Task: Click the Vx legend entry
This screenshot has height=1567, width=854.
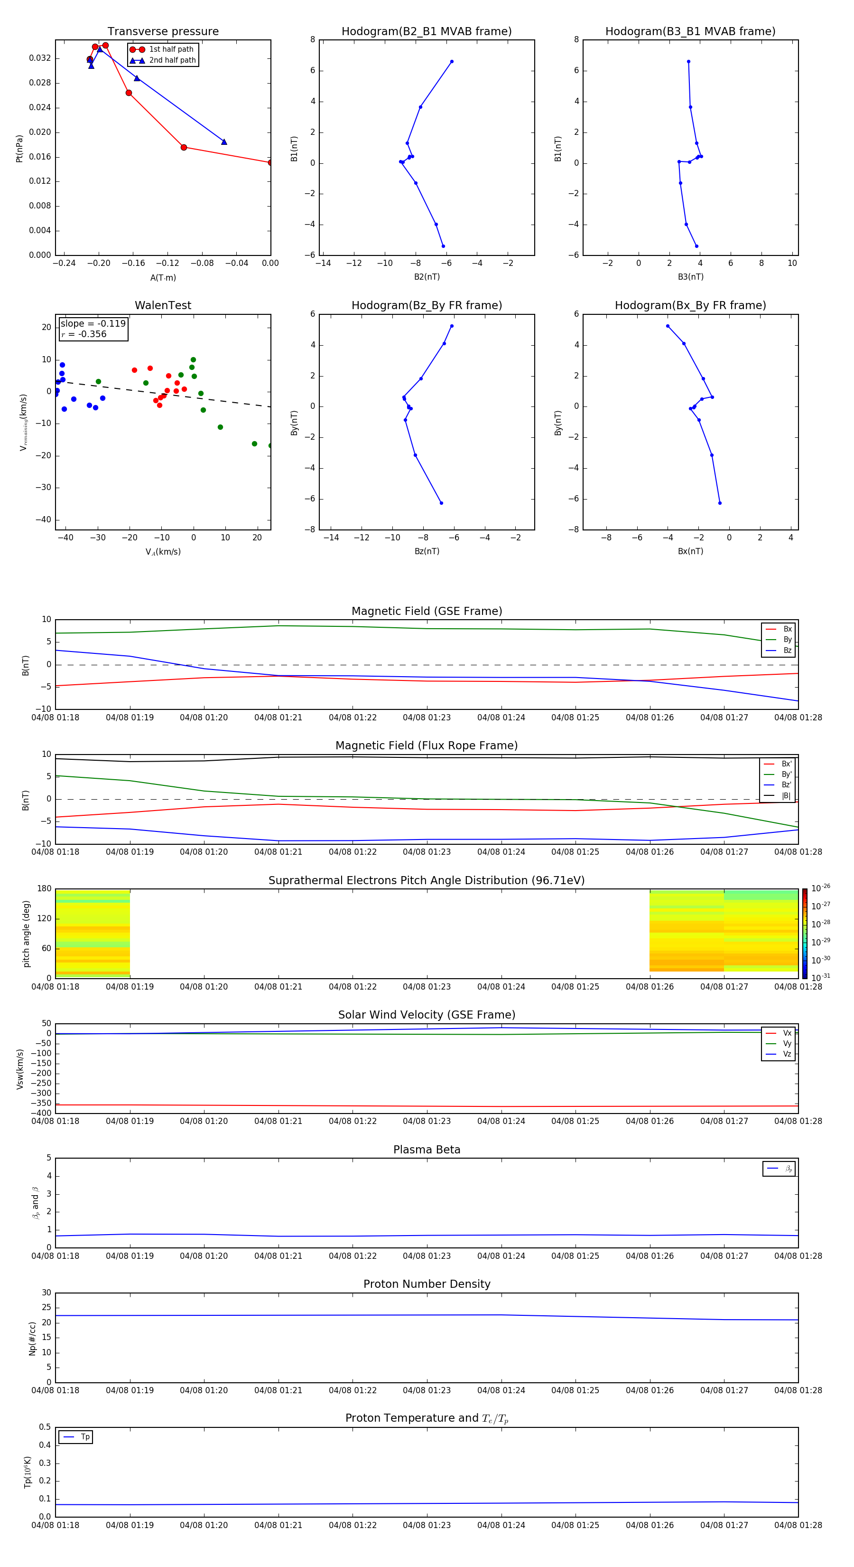Action: point(779,1033)
